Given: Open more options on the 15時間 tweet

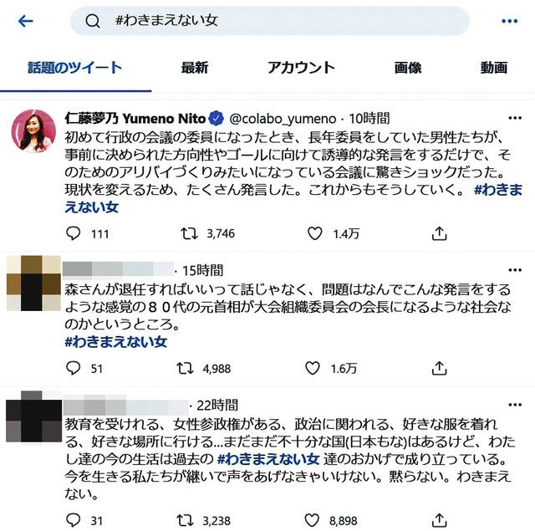Looking at the screenshot, I should pyautogui.click(x=515, y=270).
